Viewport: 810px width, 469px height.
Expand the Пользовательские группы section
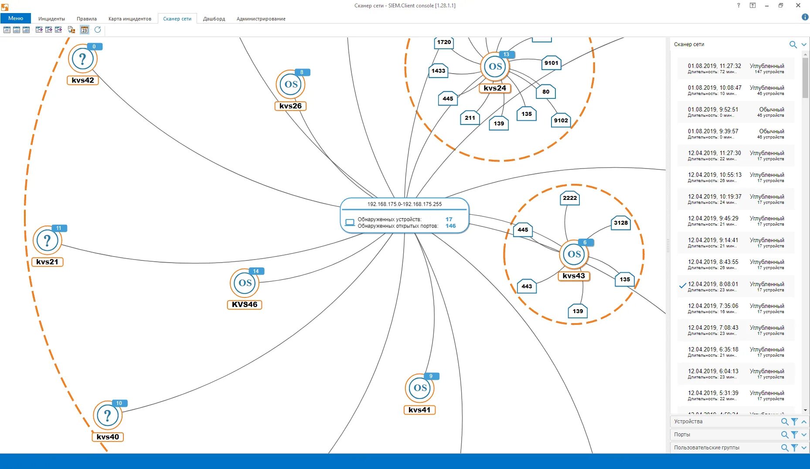tap(804, 448)
